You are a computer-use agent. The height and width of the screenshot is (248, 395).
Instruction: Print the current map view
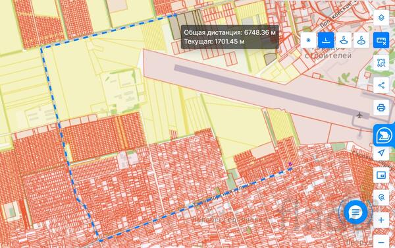tap(381, 108)
